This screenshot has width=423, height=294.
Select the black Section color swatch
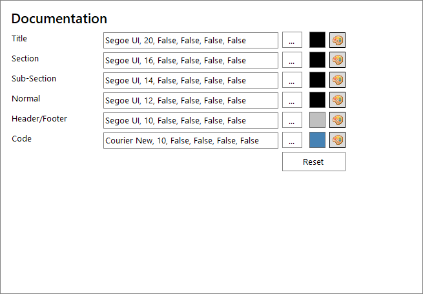pyautogui.click(x=317, y=60)
